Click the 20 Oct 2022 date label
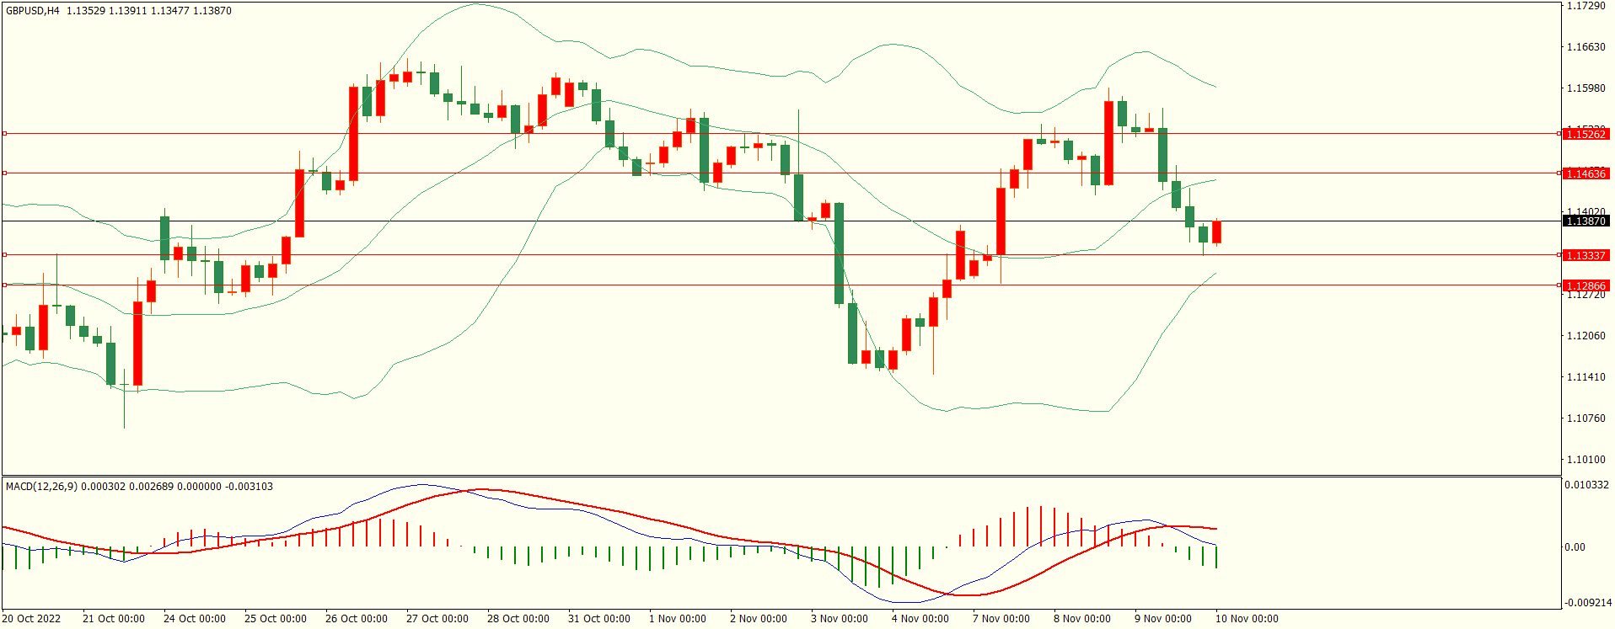This screenshot has height=629, width=1615. click(x=31, y=619)
